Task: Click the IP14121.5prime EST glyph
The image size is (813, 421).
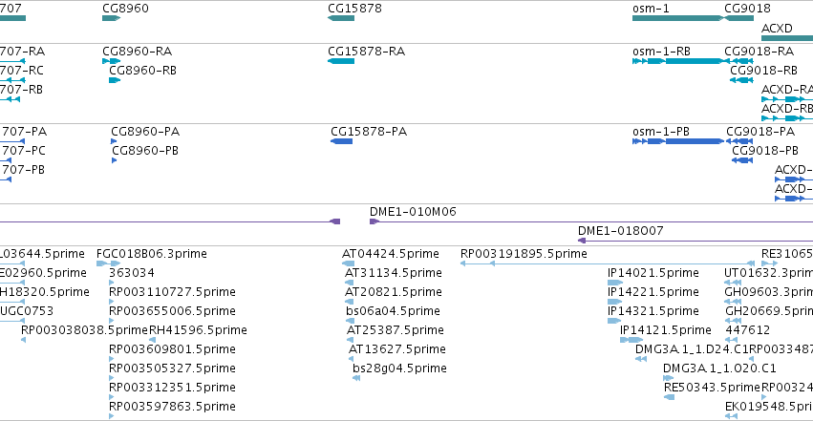Action: pyautogui.click(x=631, y=340)
